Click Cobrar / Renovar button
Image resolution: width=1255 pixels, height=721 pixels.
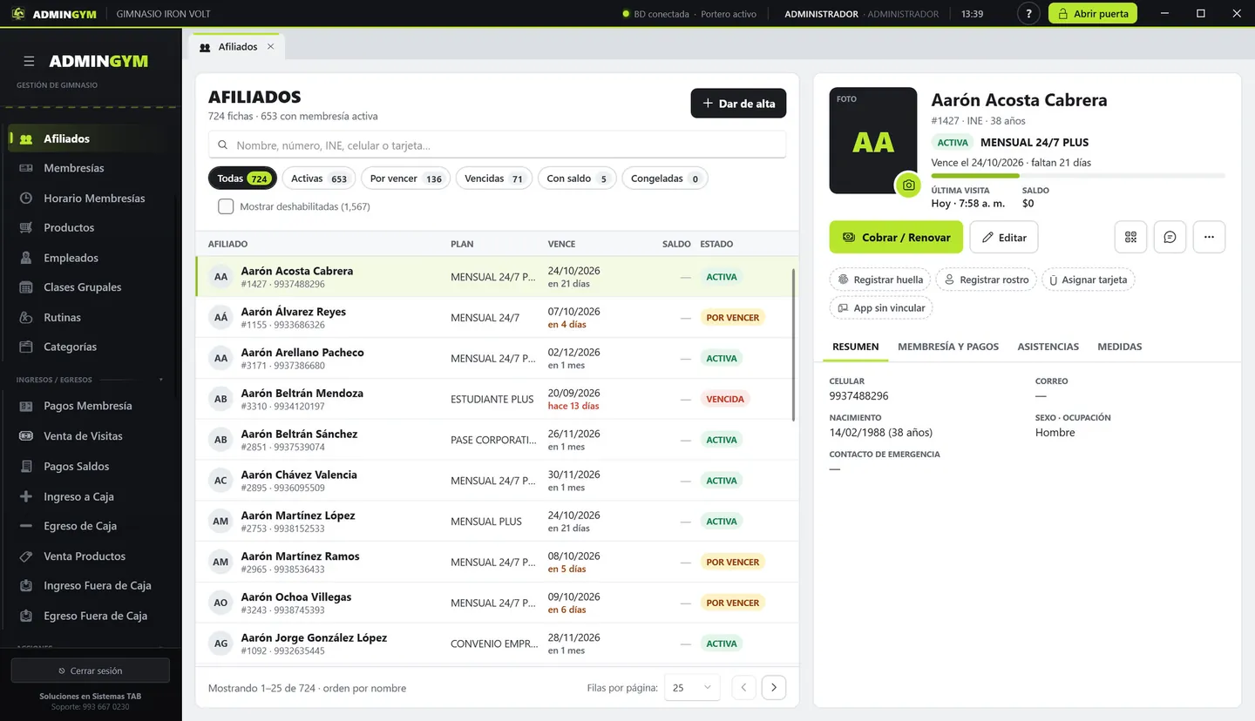tap(896, 237)
